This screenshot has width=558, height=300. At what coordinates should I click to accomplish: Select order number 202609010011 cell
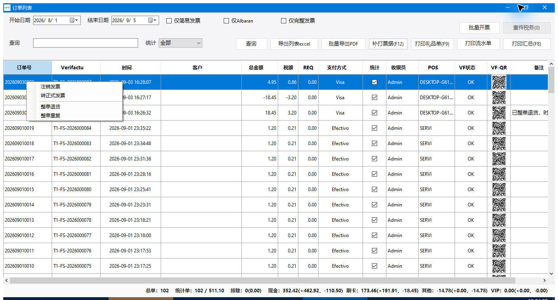point(28,251)
